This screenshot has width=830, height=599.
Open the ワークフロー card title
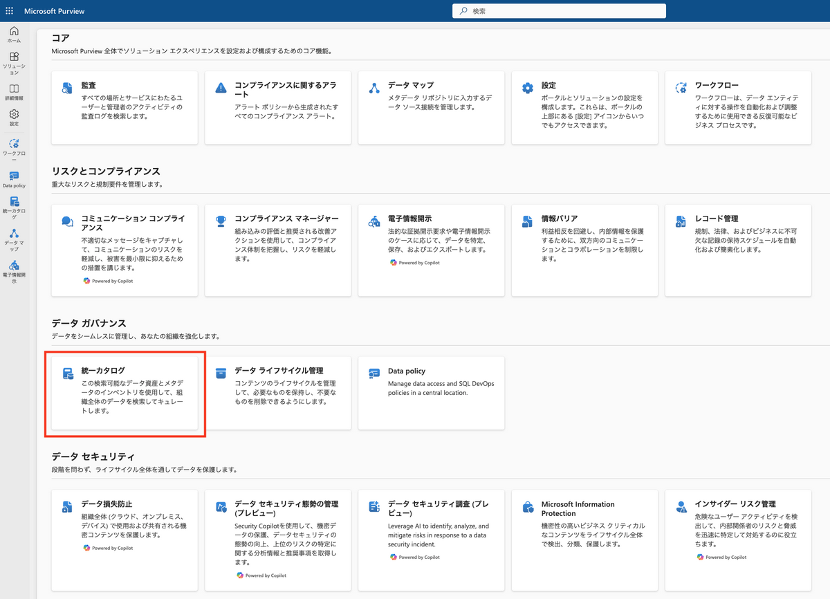(718, 85)
